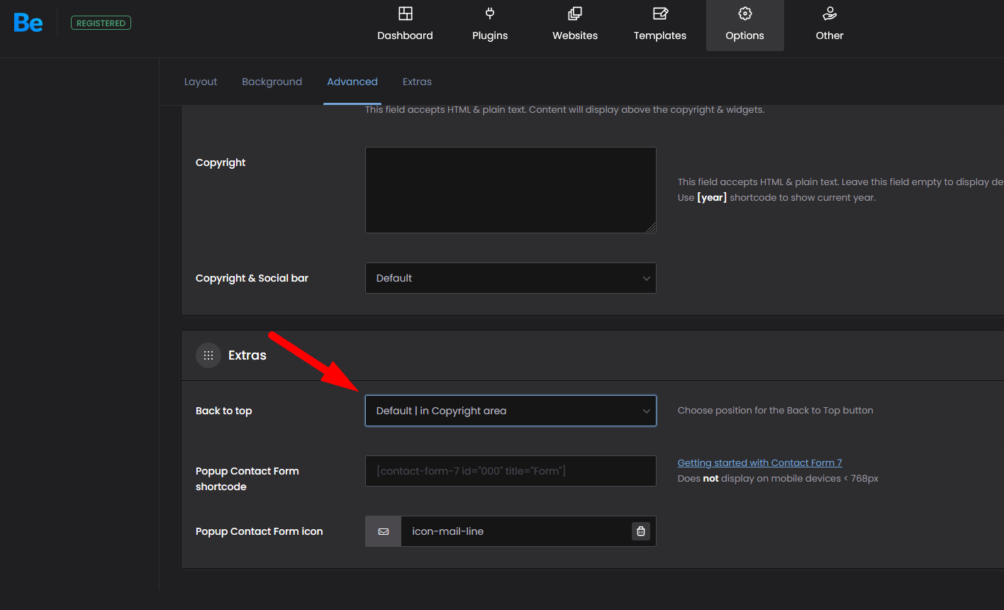
Task: Open the Dashboard menu label
Action: [405, 35]
